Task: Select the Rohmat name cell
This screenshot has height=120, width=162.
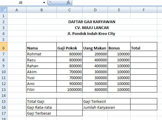Action: 41,54
